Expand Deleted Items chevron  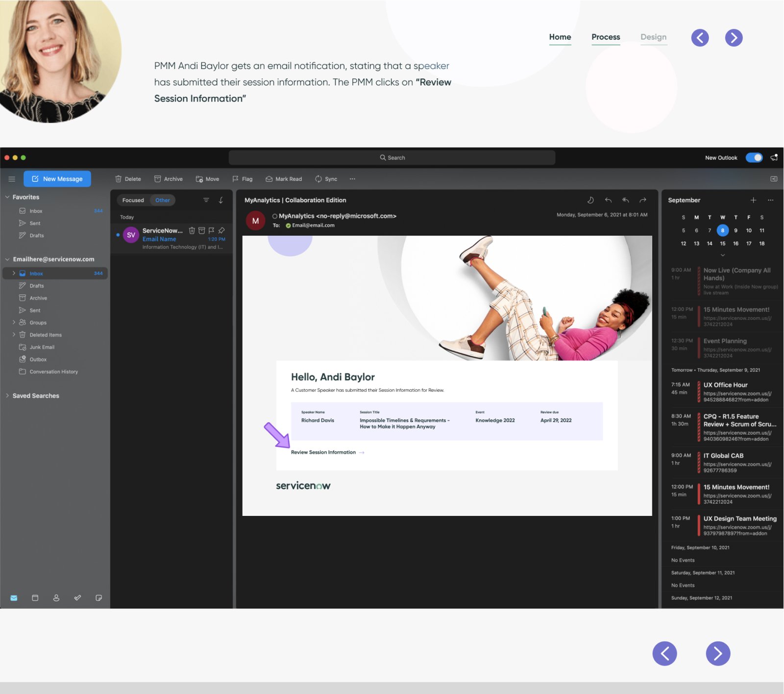click(14, 335)
